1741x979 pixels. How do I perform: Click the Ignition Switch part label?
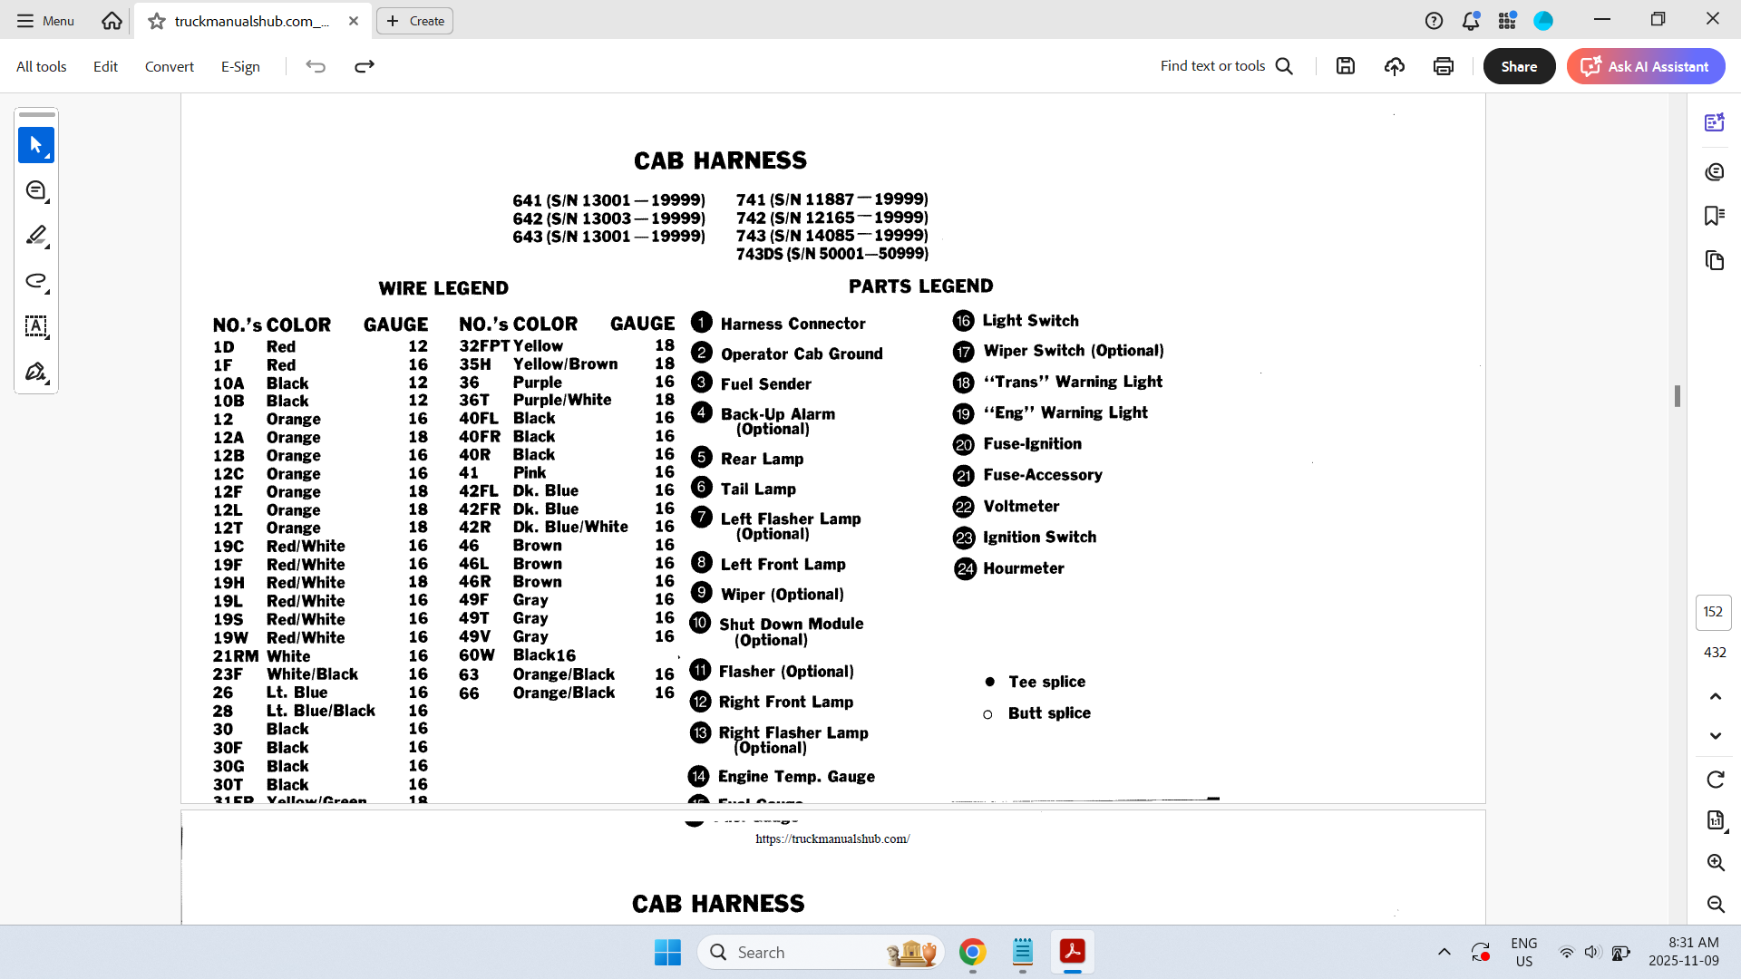click(x=1039, y=537)
